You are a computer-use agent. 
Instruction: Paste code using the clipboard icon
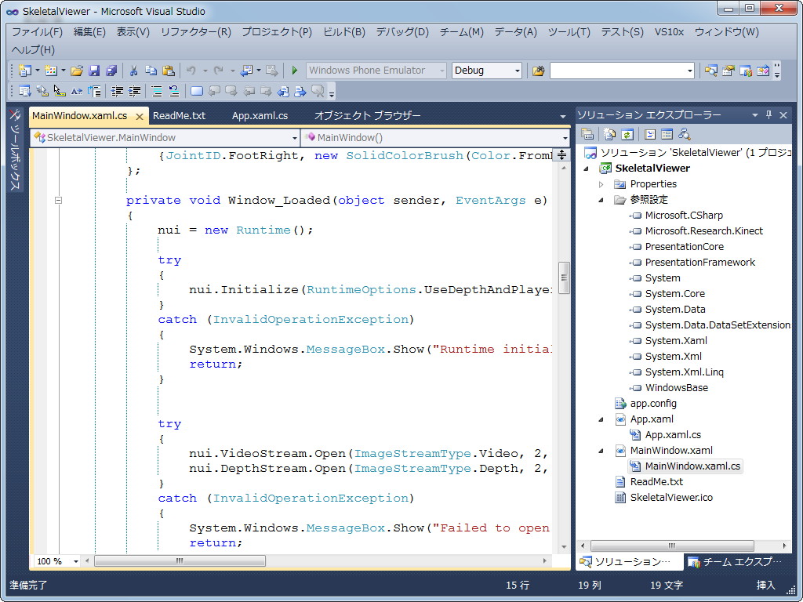point(168,71)
